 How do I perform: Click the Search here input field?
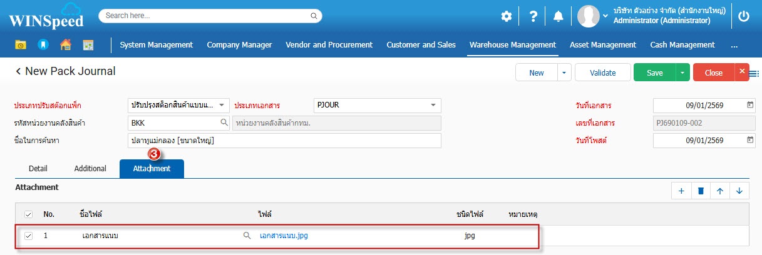(x=210, y=16)
